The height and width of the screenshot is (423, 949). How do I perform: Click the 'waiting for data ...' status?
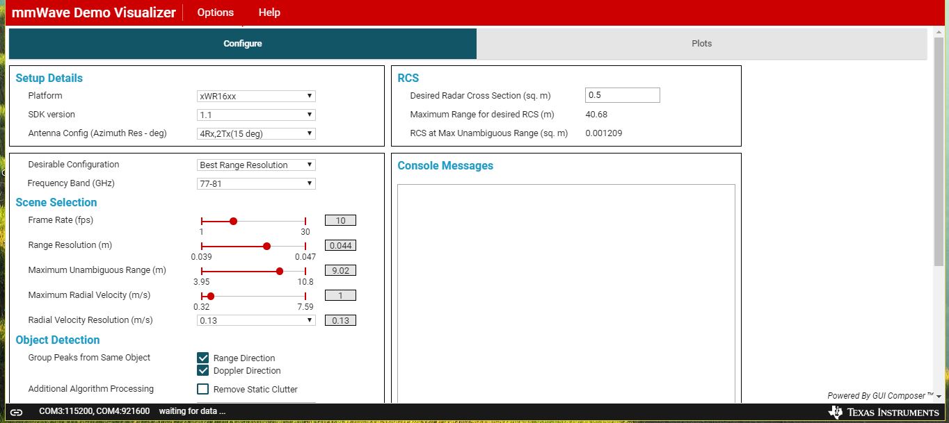point(192,411)
